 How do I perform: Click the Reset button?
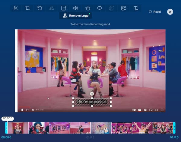pyautogui.click(x=155, y=12)
